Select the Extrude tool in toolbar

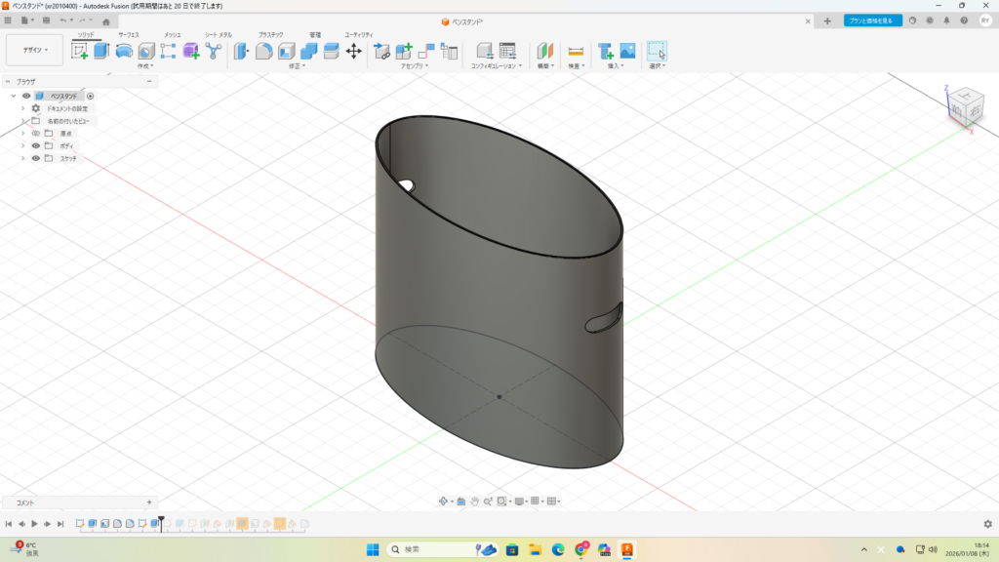tap(101, 51)
